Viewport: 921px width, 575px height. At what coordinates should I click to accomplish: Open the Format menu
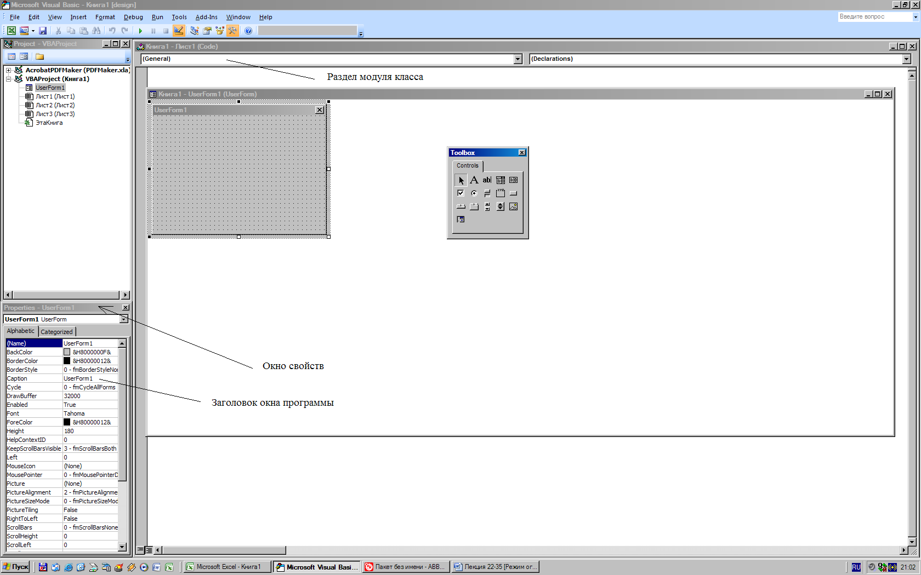105,17
